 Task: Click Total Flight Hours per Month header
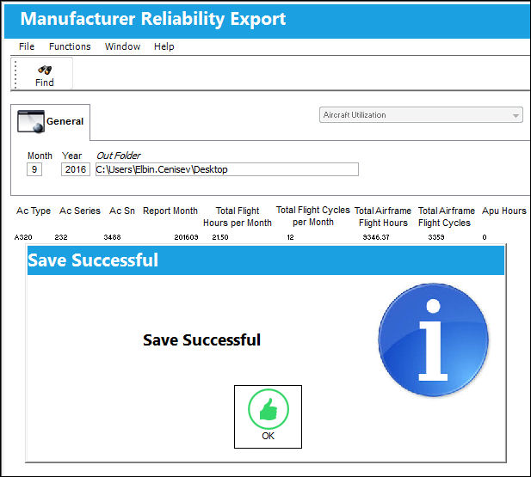(238, 217)
